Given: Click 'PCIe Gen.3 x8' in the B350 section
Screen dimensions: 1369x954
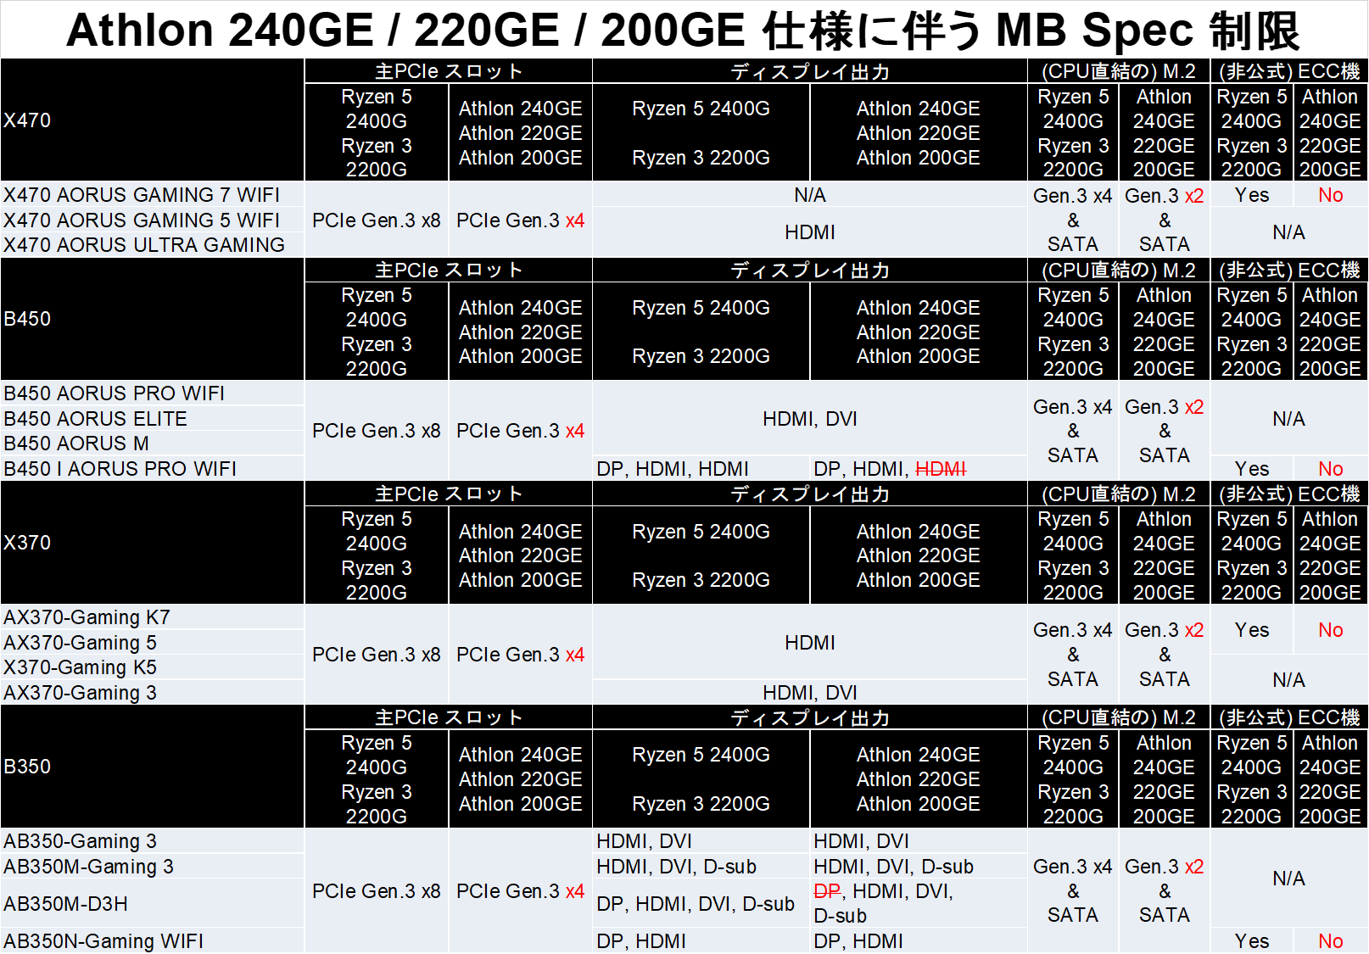Looking at the screenshot, I should (377, 891).
